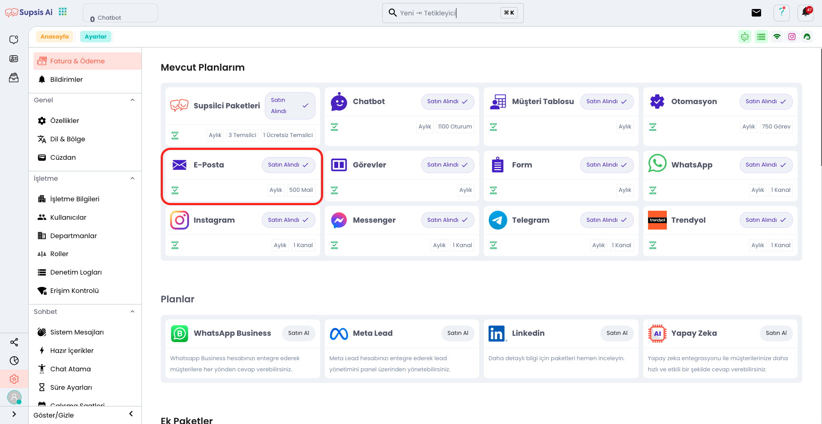Expand the left rail with arrow icon
822x424 pixels.
[14, 414]
